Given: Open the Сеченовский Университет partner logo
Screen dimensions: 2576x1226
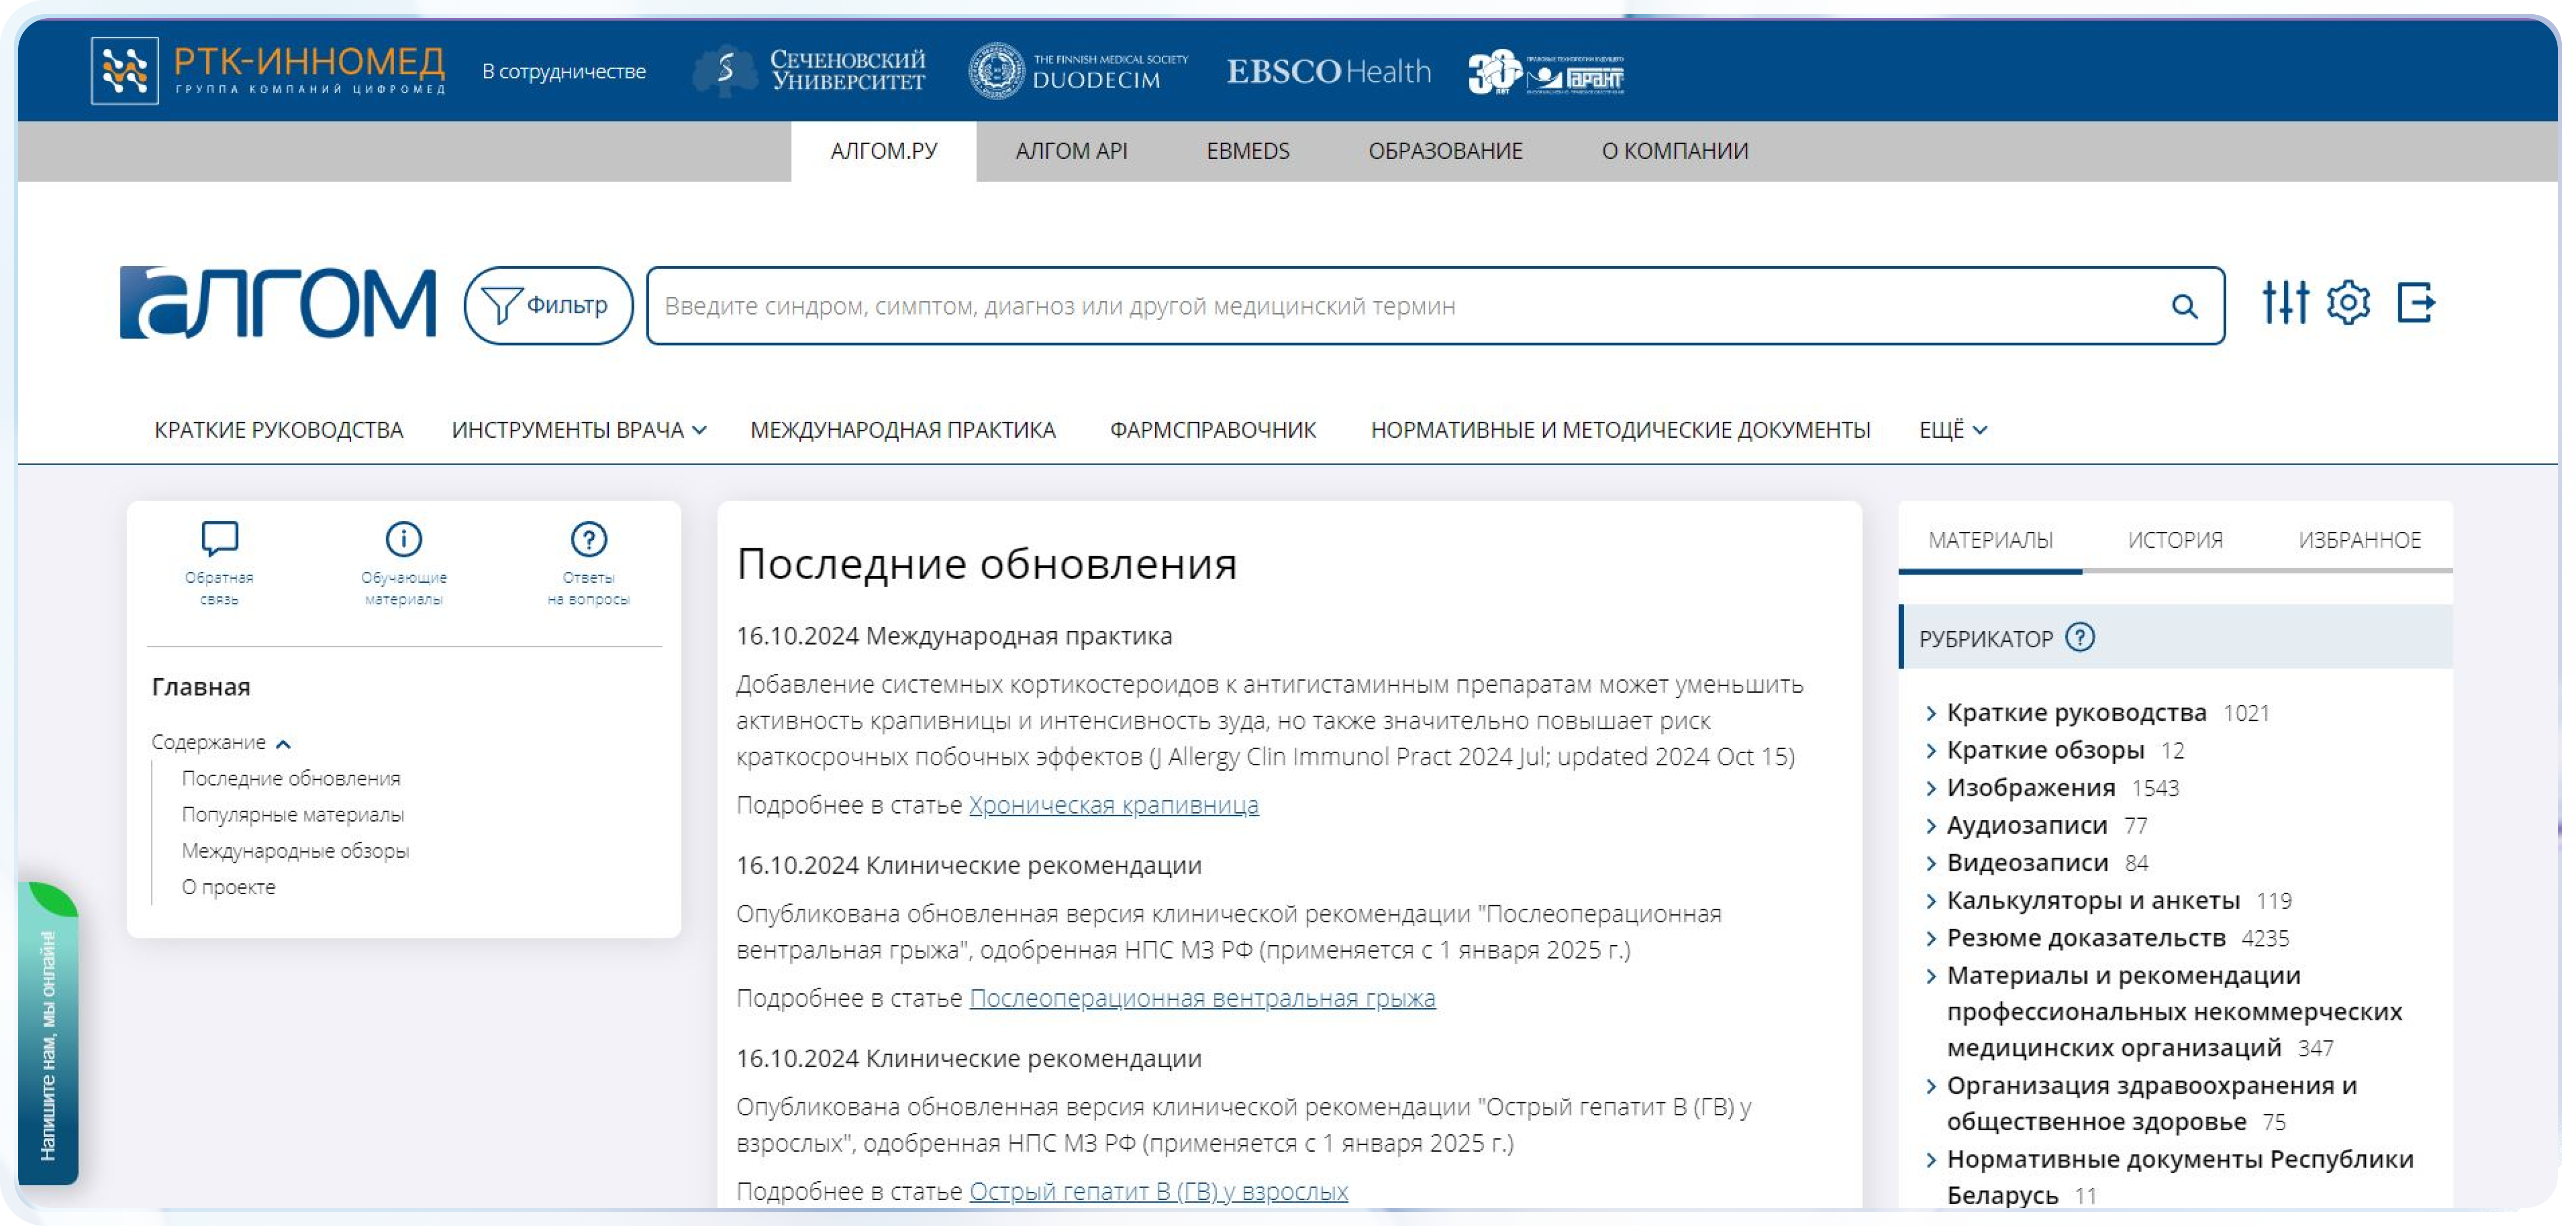Looking at the screenshot, I should point(809,71).
